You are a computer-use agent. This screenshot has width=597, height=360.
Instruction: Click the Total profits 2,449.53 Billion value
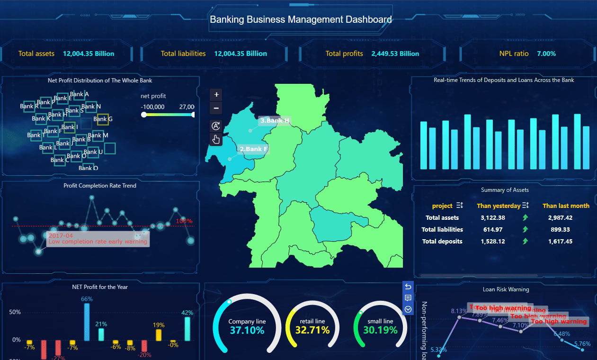395,54
